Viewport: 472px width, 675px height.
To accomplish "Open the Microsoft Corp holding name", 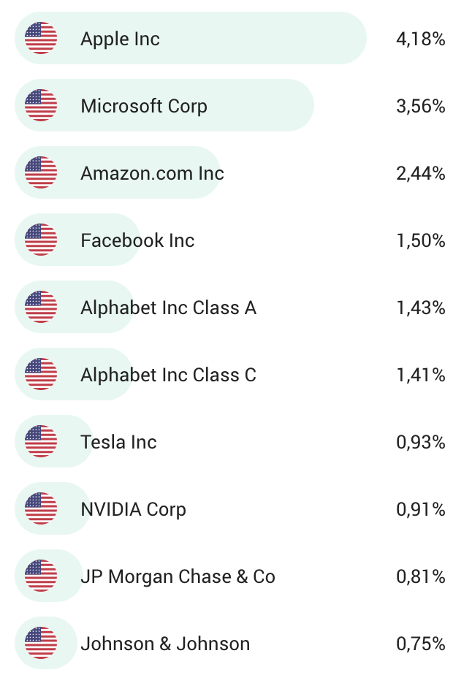I will [144, 107].
